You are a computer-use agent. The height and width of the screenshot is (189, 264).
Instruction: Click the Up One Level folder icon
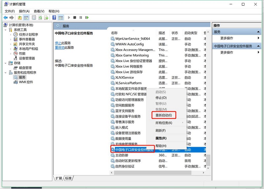point(20,17)
